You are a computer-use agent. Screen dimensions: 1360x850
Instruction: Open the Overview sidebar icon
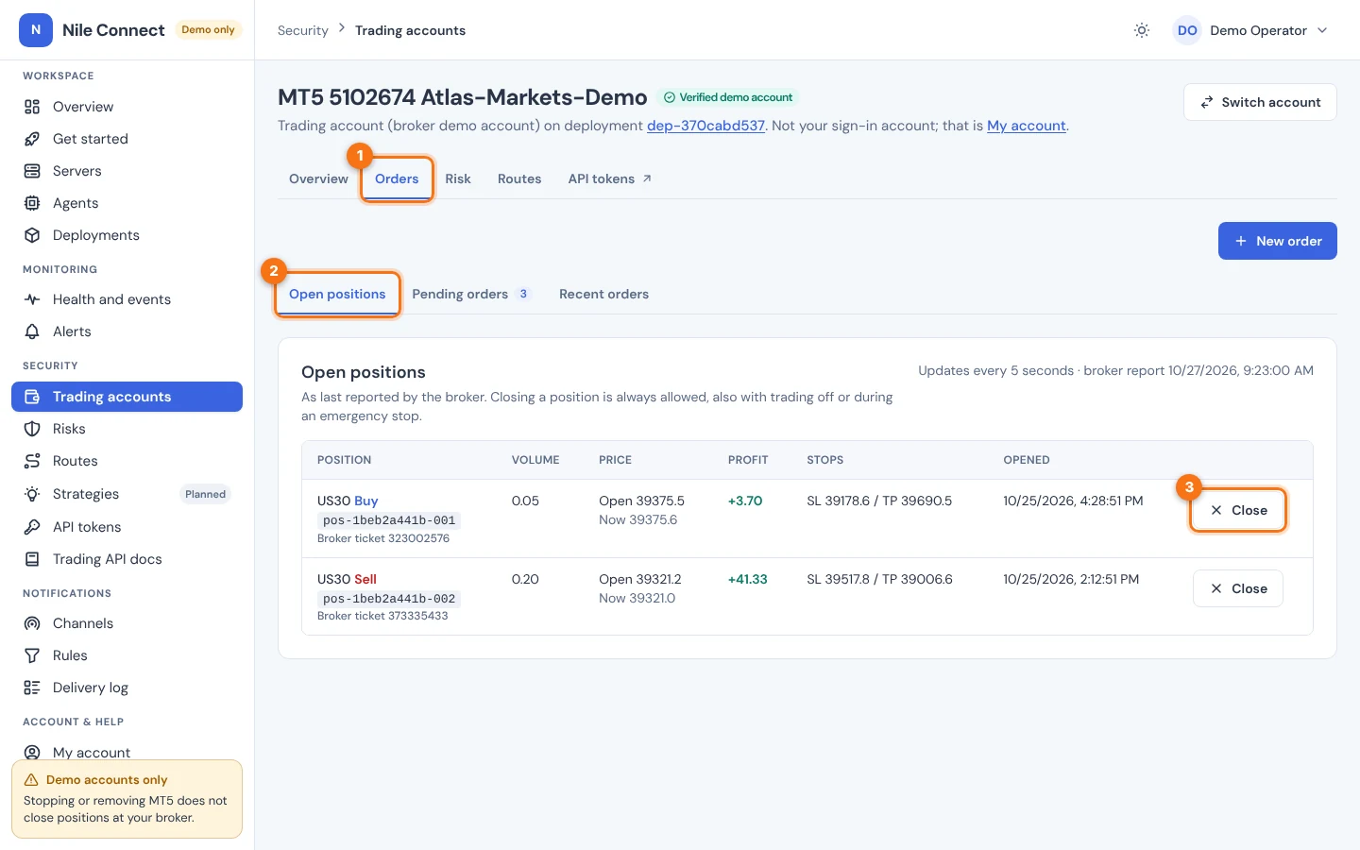coord(32,107)
